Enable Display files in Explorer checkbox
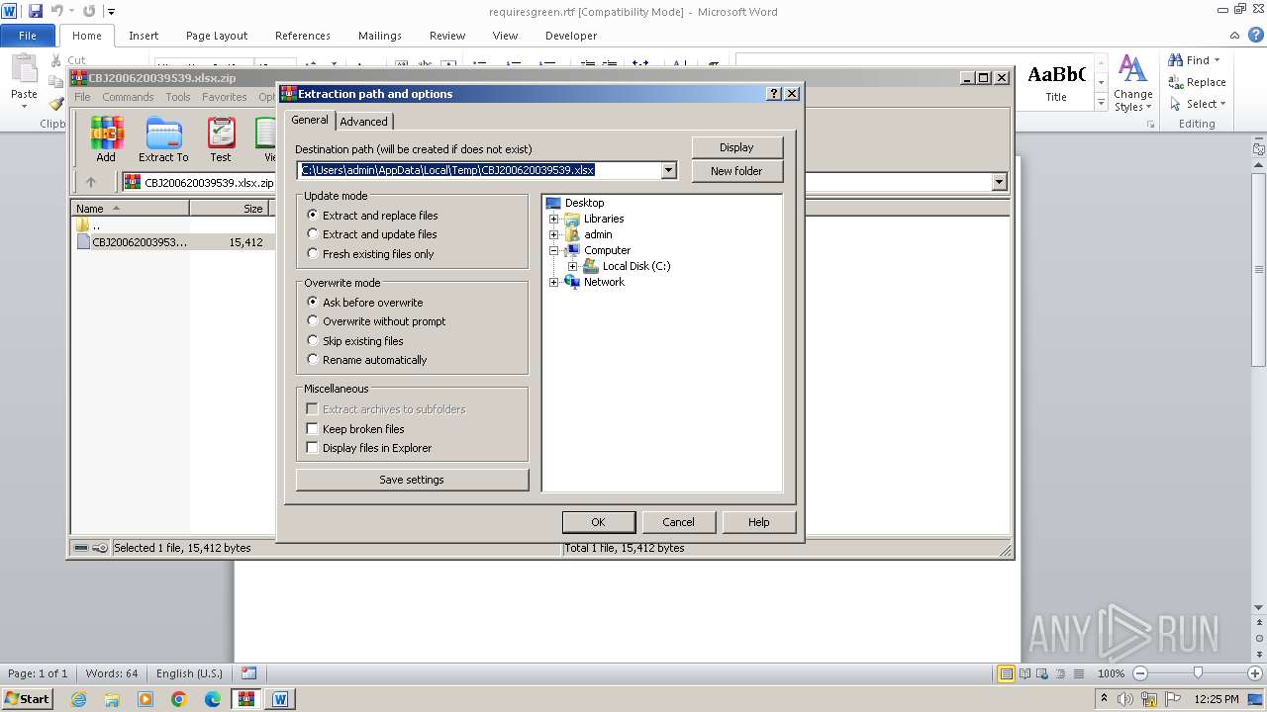 point(312,448)
